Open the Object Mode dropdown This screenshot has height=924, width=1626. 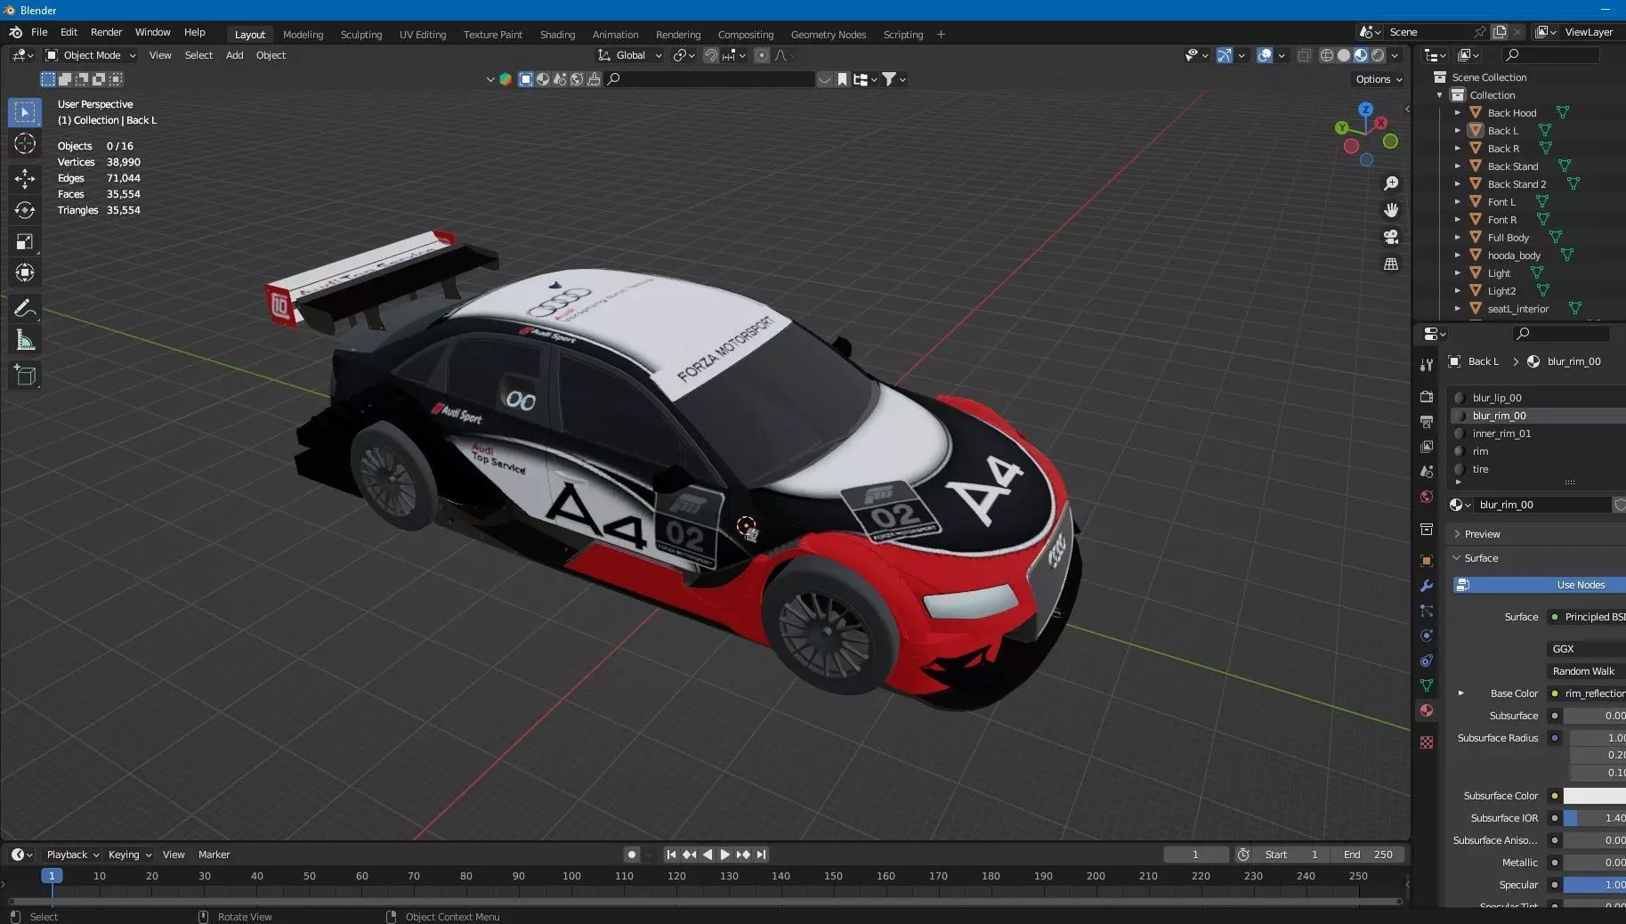(91, 55)
